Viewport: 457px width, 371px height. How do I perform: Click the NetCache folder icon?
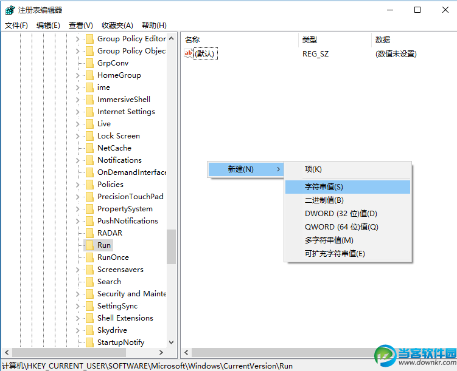90,148
